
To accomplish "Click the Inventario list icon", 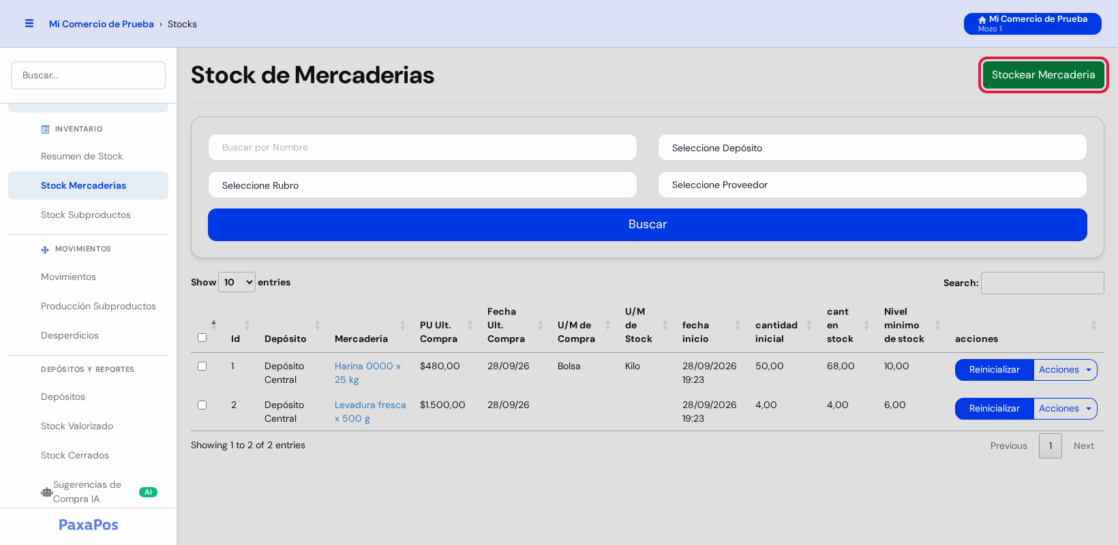I will click(45, 129).
